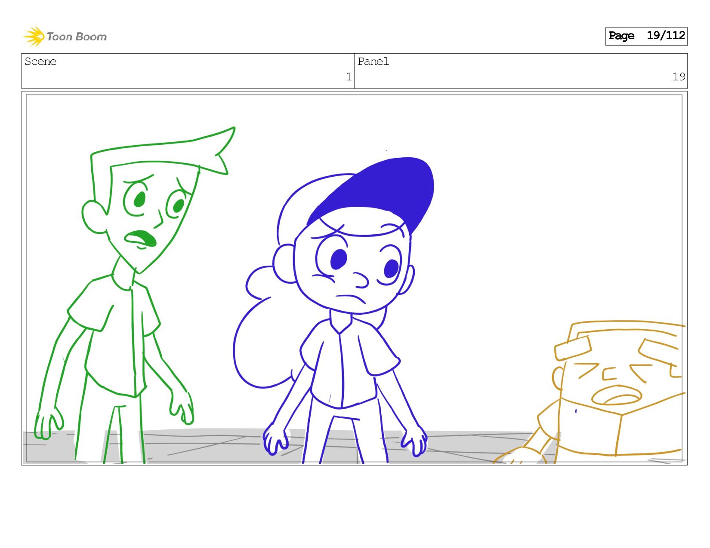Select the Scene label text
710x548 pixels.
coord(40,61)
